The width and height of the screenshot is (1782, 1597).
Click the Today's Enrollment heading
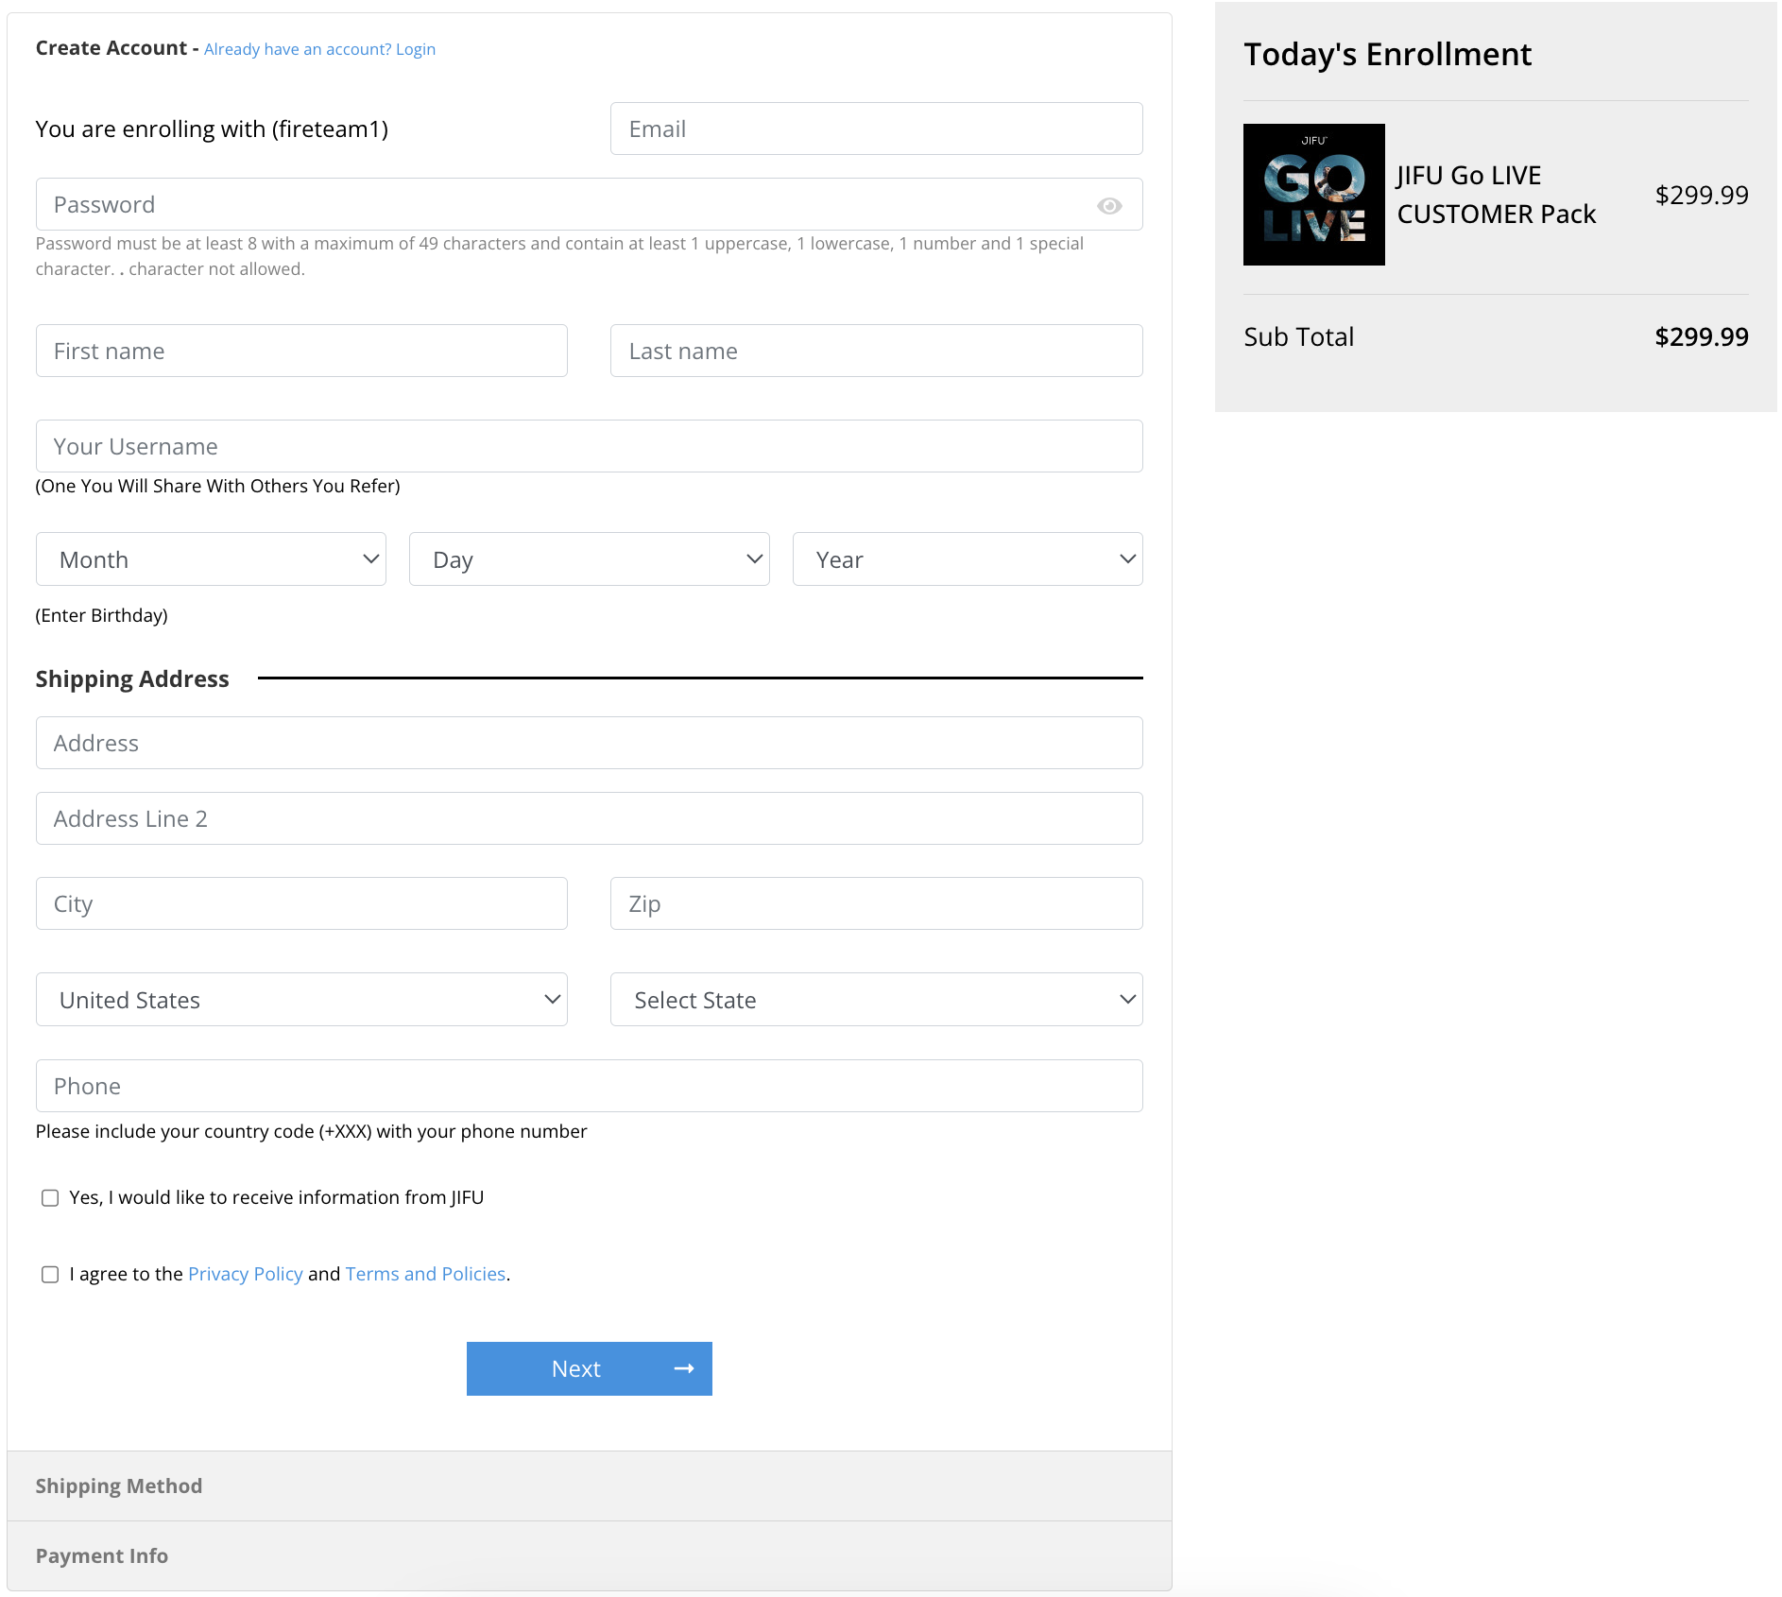[x=1387, y=55]
